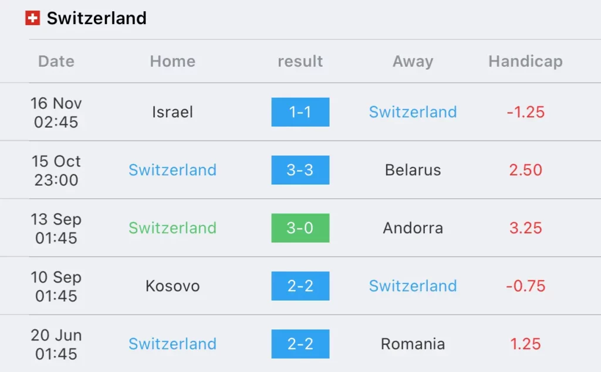
Task: Open the Romania away team link
Action: point(413,344)
